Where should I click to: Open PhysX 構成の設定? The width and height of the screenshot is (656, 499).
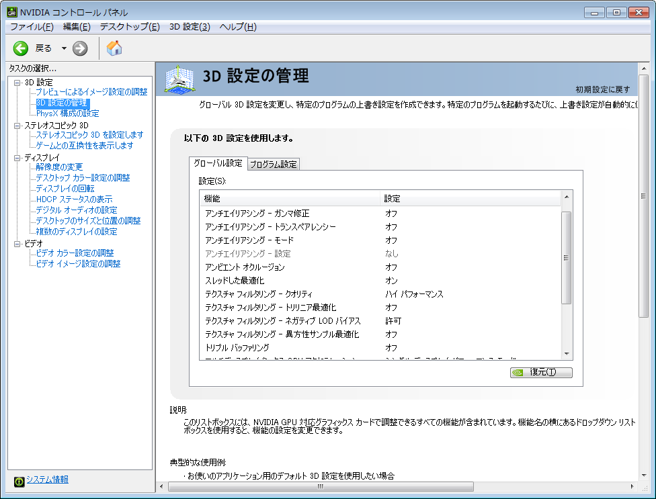(x=67, y=114)
